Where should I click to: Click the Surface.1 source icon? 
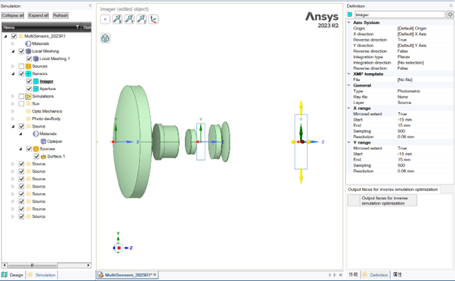pos(43,157)
